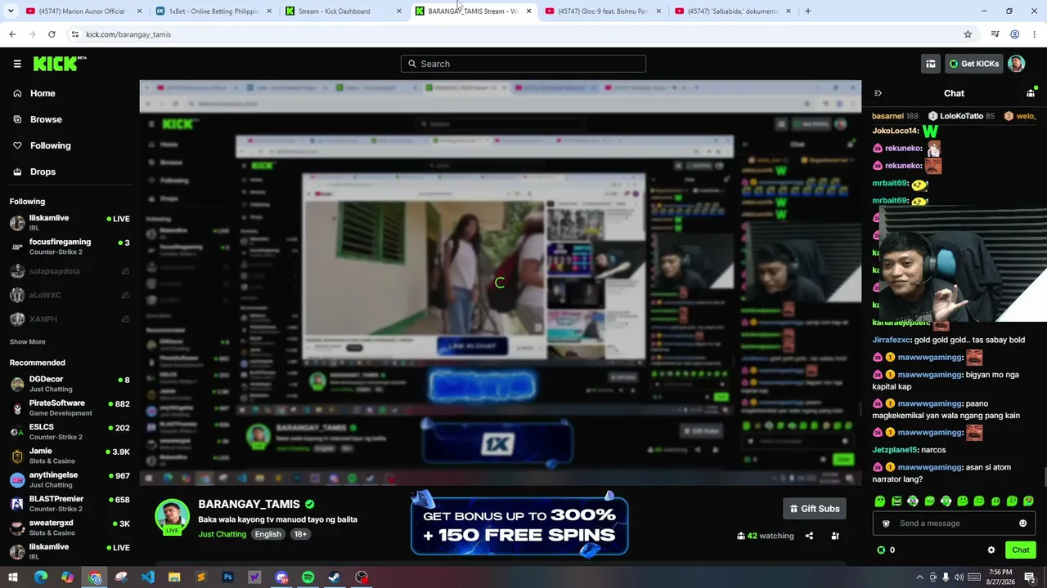The image size is (1047, 588).
Task: Open the emoji picker in the message box
Action: pos(1022,523)
